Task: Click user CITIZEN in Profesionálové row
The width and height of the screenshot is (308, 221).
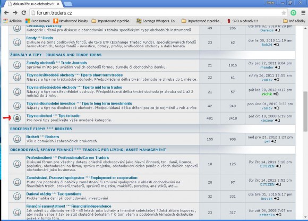Action: [267, 166]
